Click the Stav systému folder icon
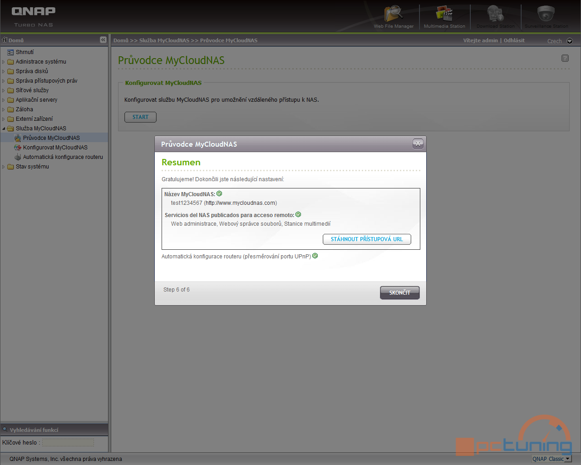This screenshot has height=465, width=581. pyautogui.click(x=10, y=167)
